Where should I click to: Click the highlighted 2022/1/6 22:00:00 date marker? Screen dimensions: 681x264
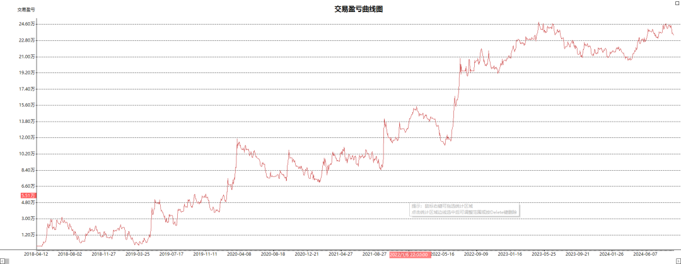point(409,255)
